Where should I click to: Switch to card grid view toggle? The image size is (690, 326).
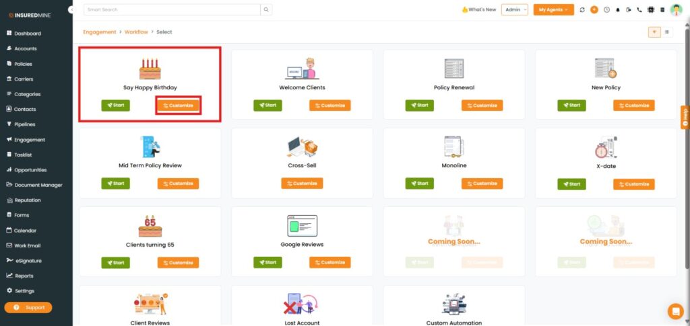[654, 32]
